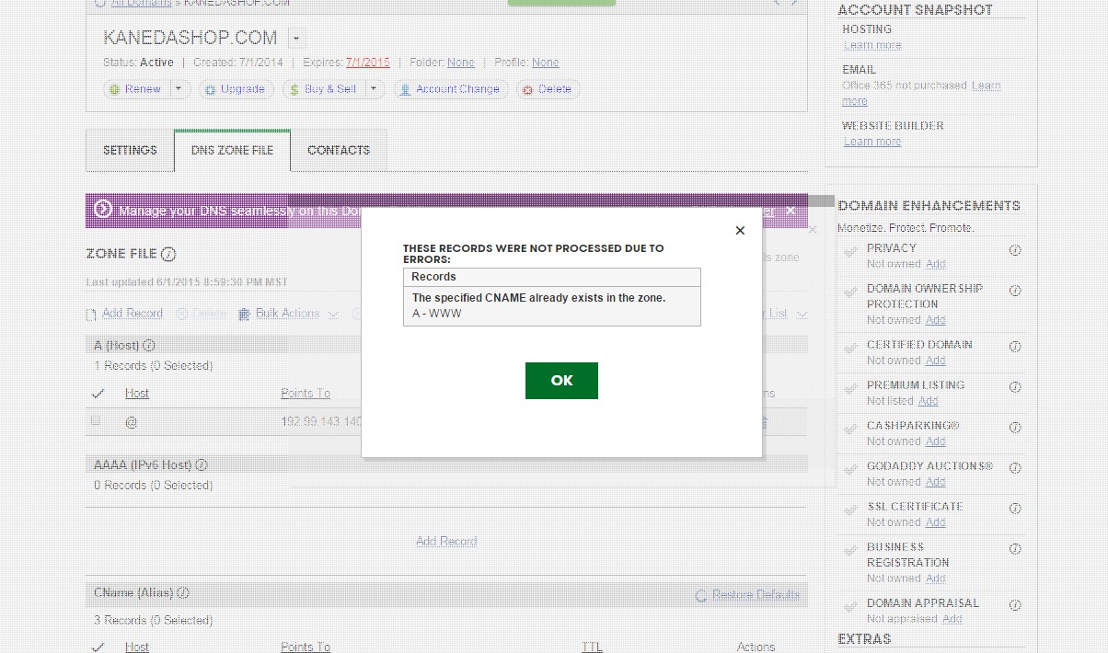Close the error dialog with X
This screenshot has height=653, width=1108.
740,231
